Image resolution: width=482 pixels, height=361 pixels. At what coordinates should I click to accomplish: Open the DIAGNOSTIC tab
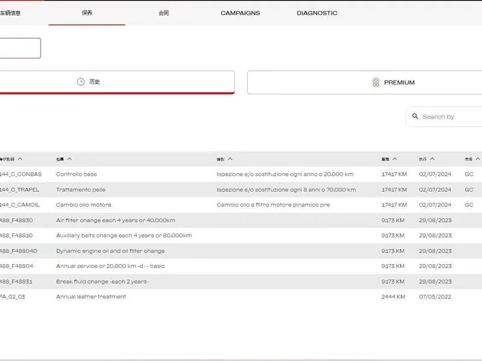coord(317,13)
